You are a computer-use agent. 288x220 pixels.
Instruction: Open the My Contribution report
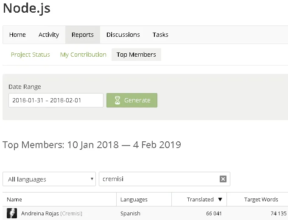(83, 55)
